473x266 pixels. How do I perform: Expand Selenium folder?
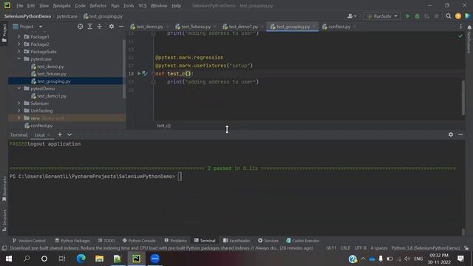[x=19, y=103]
